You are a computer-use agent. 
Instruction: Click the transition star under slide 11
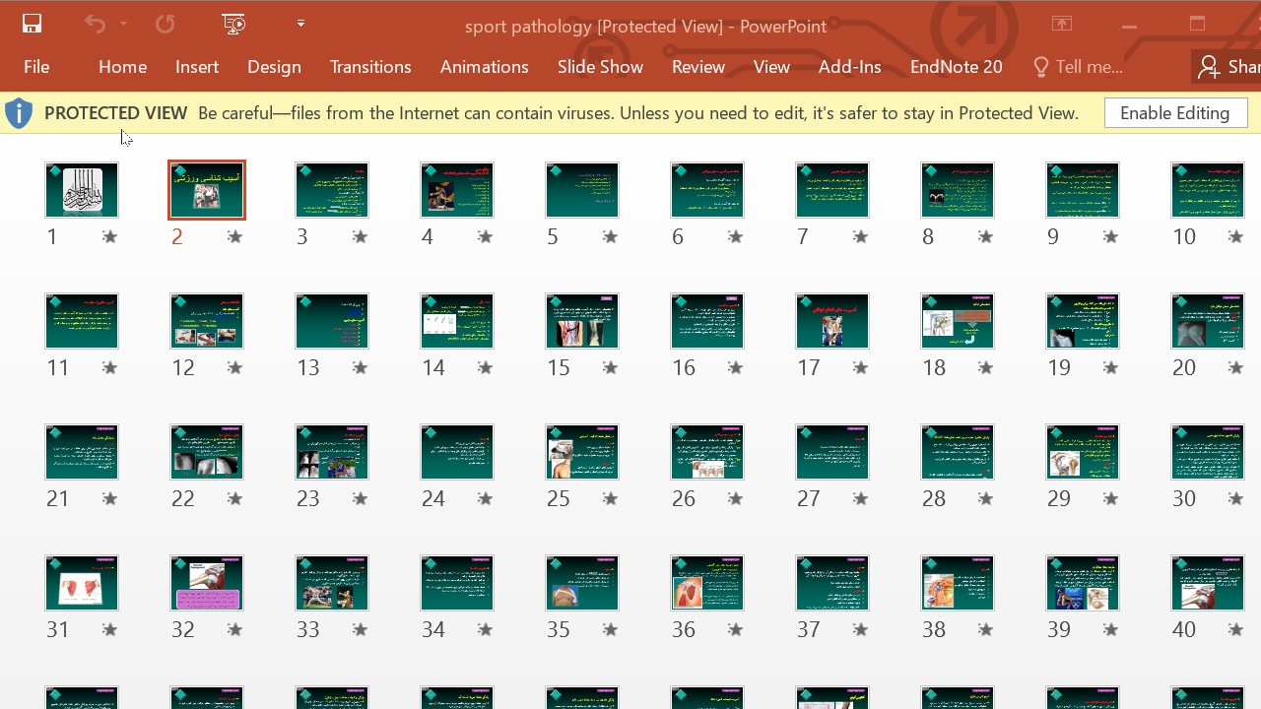coord(109,367)
